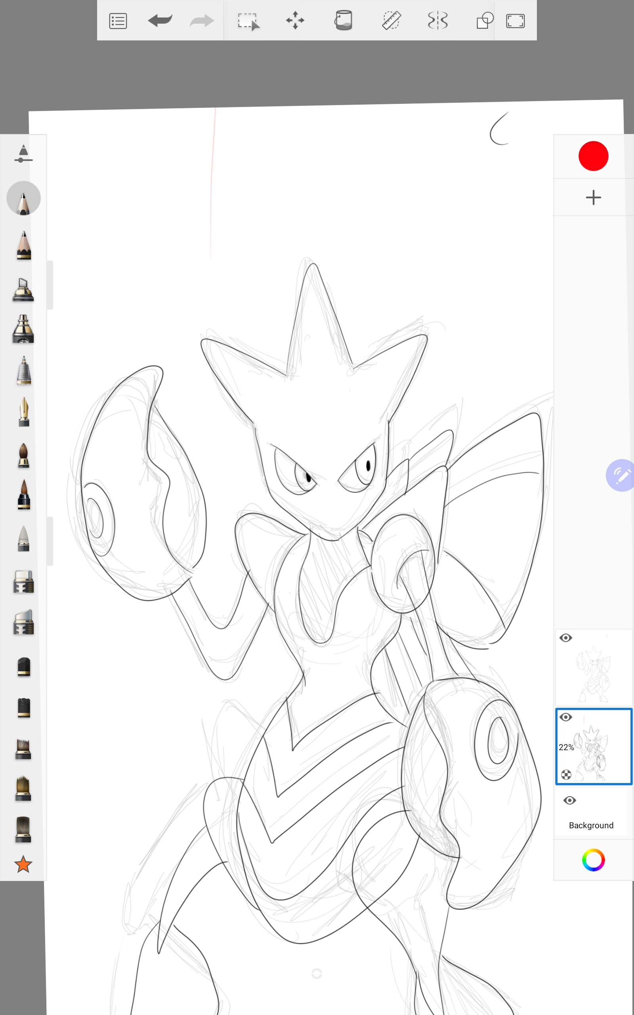Image resolution: width=634 pixels, height=1015 pixels.
Task: Select the ballpoint technical pen
Action: 24,370
